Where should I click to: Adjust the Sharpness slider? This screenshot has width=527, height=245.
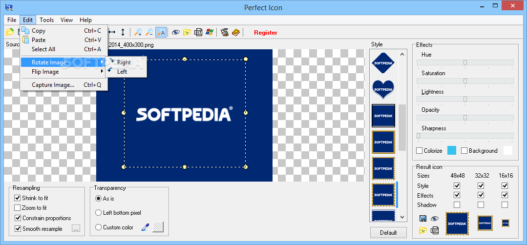coord(419,136)
